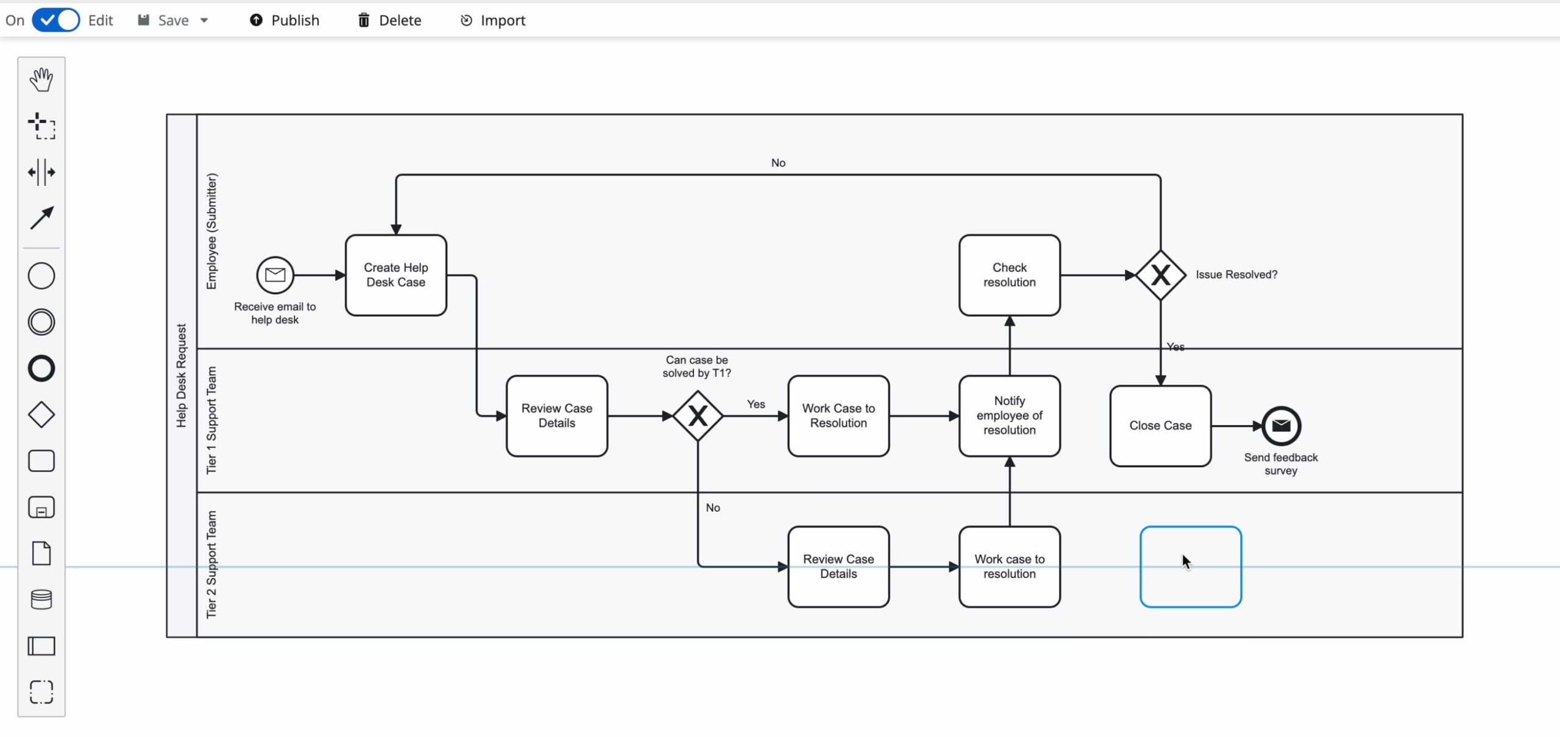The height and width of the screenshot is (737, 1560).
Task: Click the Receive email to help desk label
Action: (x=275, y=313)
